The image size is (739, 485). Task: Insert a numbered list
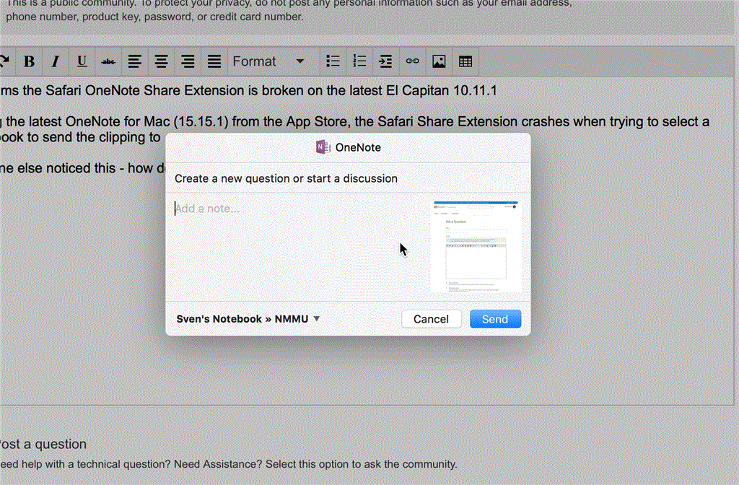(x=359, y=61)
